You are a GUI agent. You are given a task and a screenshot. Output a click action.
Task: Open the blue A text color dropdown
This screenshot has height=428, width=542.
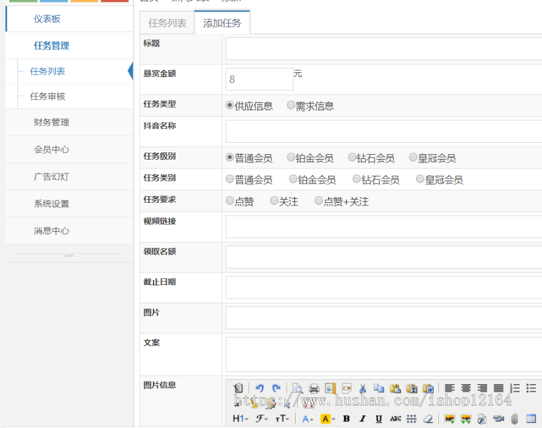tap(308, 419)
